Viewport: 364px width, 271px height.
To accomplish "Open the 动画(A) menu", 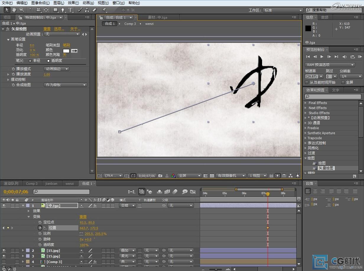I will [88, 3].
